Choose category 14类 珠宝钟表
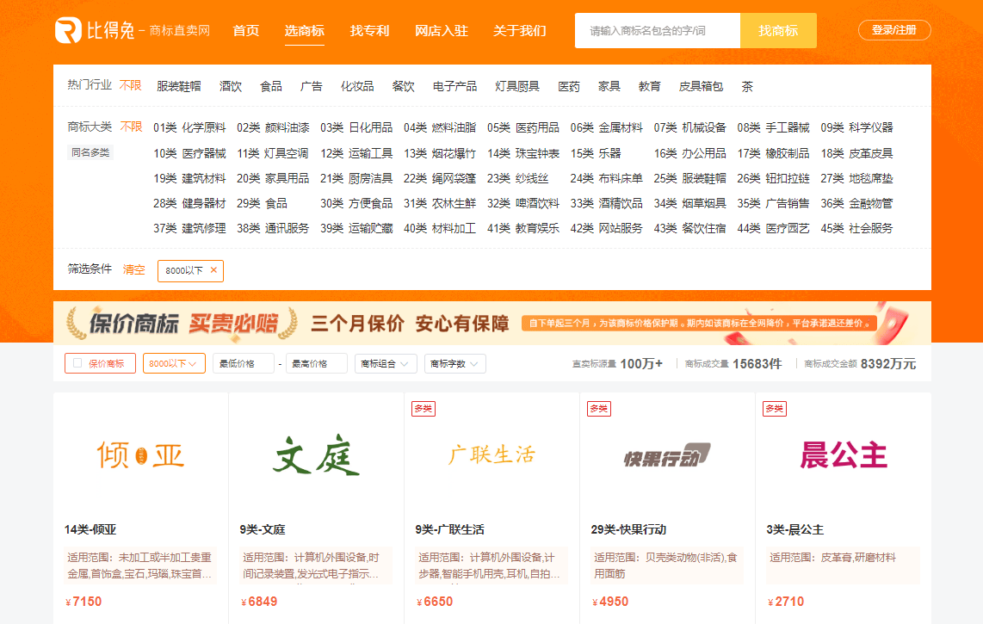Image resolution: width=983 pixels, height=624 pixels. tap(522, 154)
